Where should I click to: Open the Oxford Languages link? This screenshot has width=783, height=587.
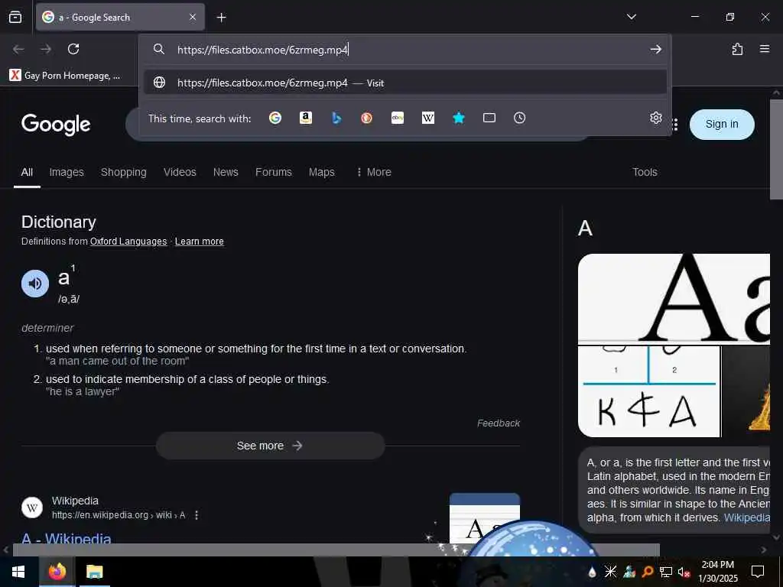point(128,241)
